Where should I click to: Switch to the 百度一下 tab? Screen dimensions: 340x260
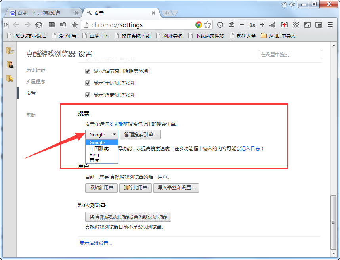pyautogui.click(x=40, y=12)
